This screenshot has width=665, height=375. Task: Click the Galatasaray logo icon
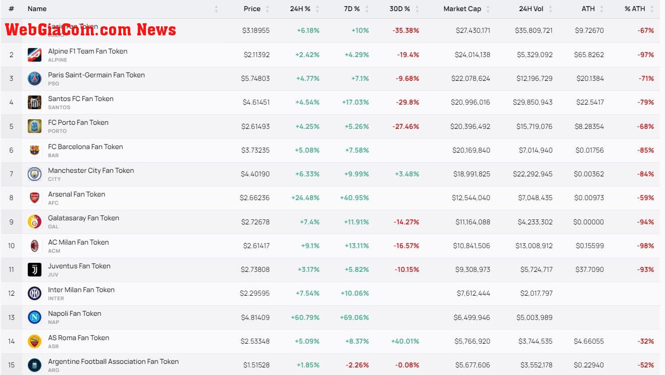point(34,222)
